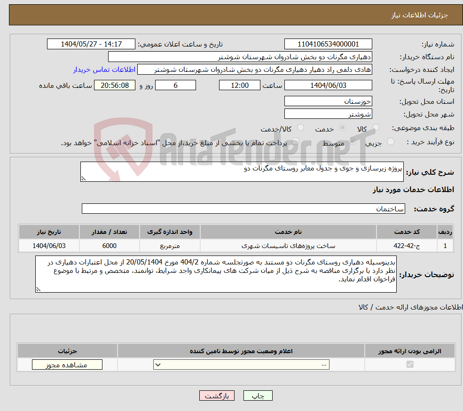Image resolution: width=463 pixels, height=411 pixels.
Task: Open the license status dropdown
Action: 241,364
